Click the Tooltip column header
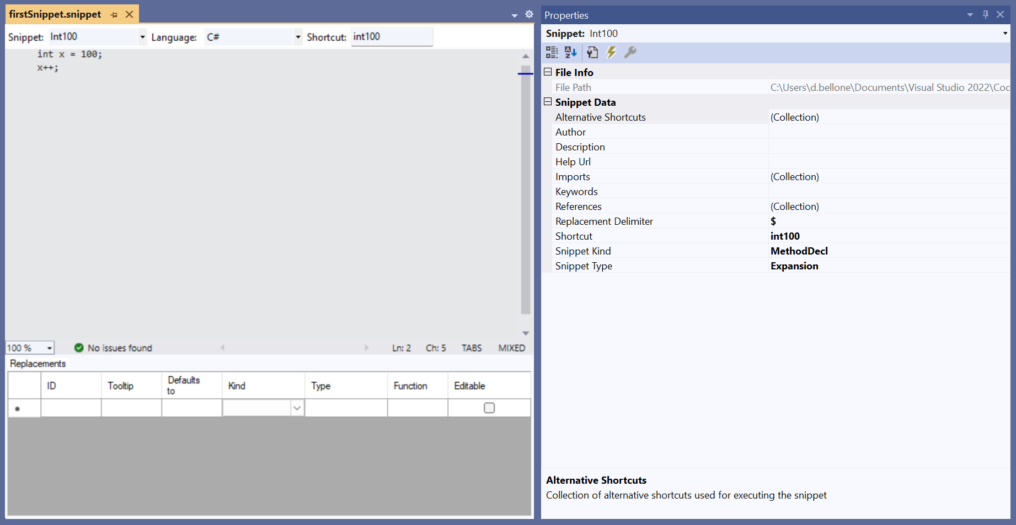The width and height of the screenshot is (1016, 525). click(131, 386)
